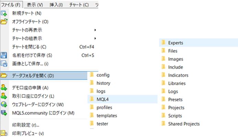Select the MQL4 folder

(x=122, y=99)
